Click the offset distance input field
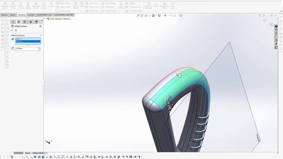This screenshot has width=283, height=159. click(x=27, y=49)
